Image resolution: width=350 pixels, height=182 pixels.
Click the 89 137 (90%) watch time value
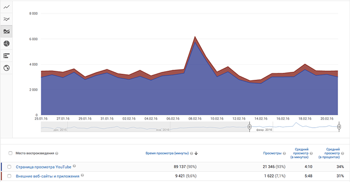click(185, 167)
